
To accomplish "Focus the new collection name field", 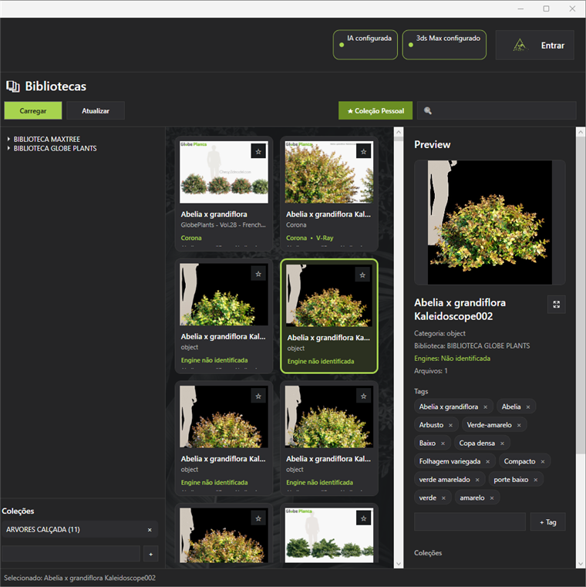I will click(71, 554).
